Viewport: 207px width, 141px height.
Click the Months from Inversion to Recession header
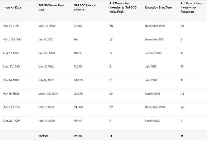click(x=191, y=7)
